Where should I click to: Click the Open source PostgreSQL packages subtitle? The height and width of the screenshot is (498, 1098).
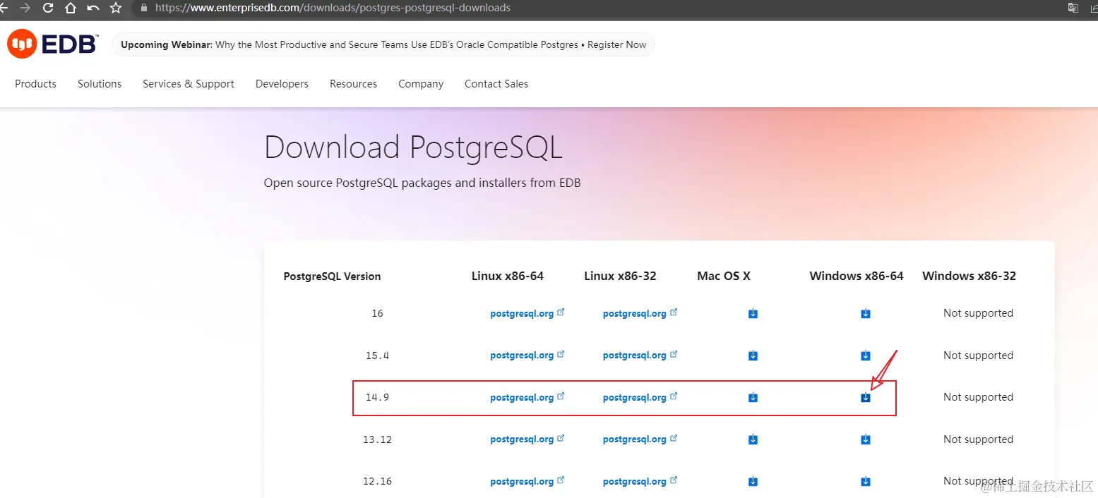pos(422,183)
